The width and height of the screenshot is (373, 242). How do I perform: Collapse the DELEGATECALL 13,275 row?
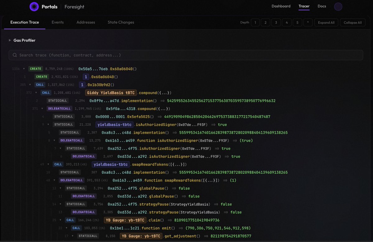click(55, 140)
